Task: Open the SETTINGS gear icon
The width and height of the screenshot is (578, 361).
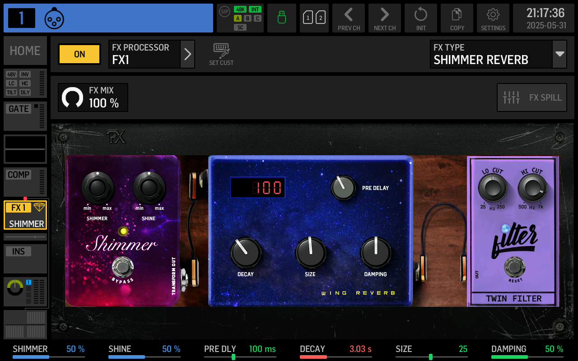Action: (493, 18)
